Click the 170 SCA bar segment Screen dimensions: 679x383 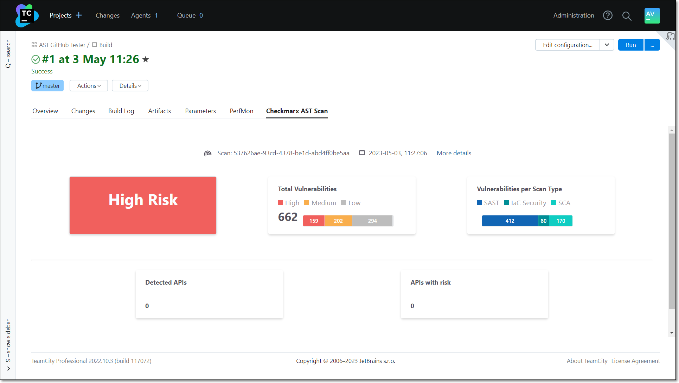tap(561, 221)
